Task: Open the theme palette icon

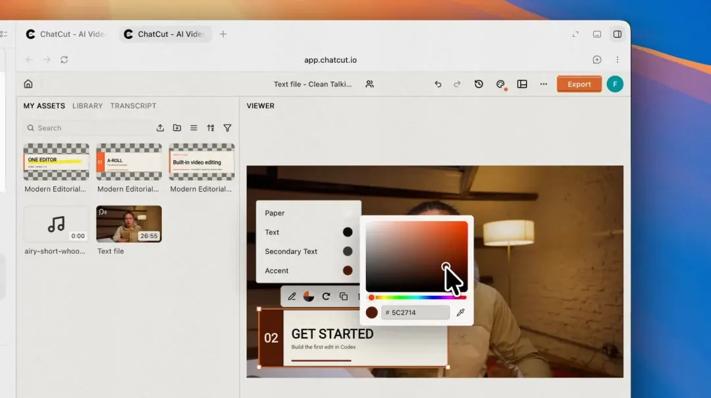Action: [500, 84]
